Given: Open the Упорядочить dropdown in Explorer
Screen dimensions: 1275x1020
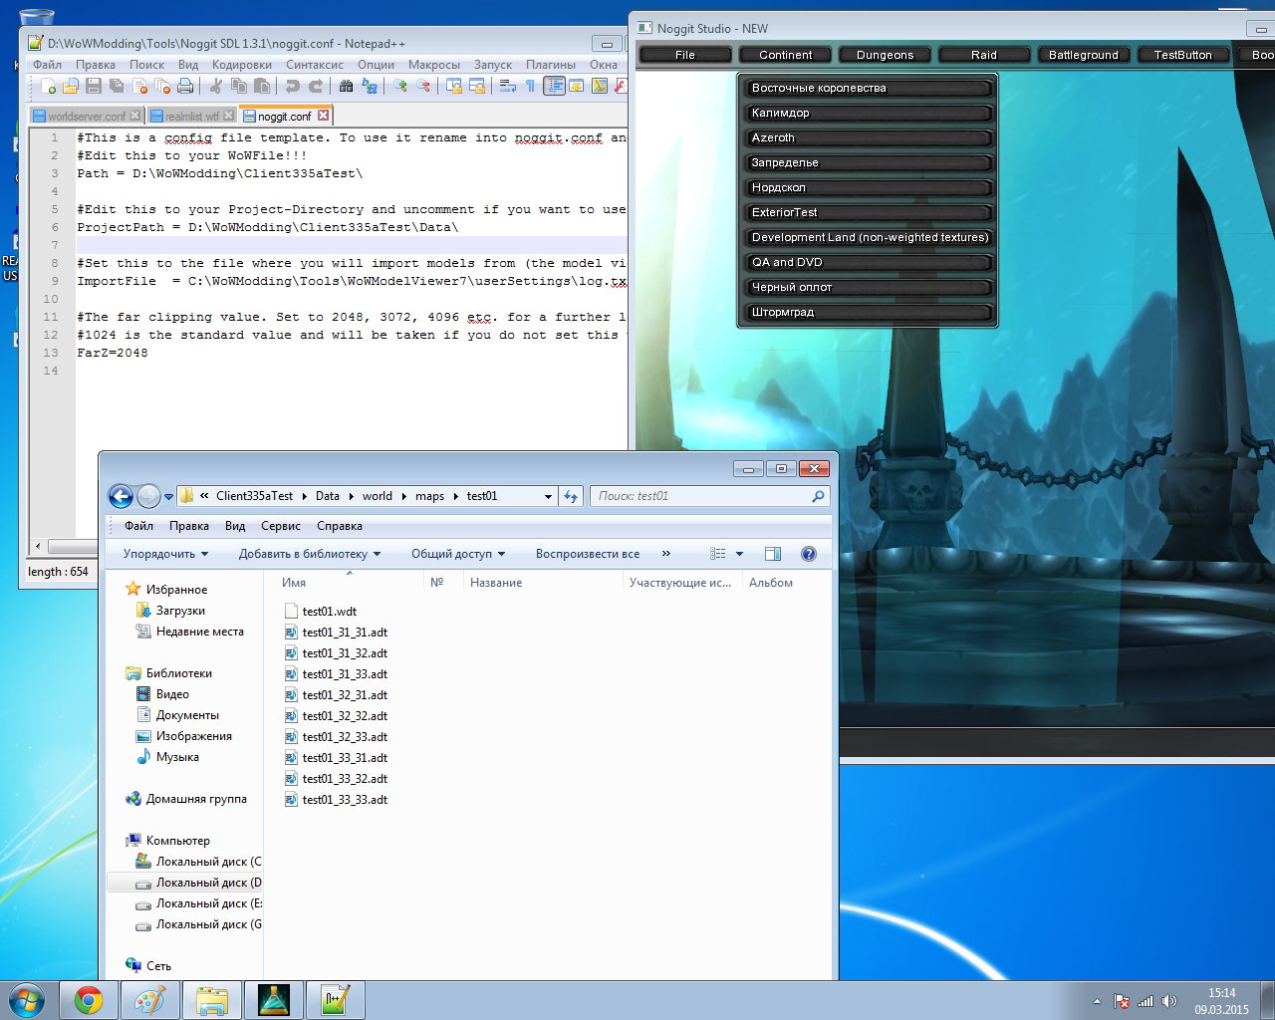Looking at the screenshot, I should pyautogui.click(x=165, y=554).
